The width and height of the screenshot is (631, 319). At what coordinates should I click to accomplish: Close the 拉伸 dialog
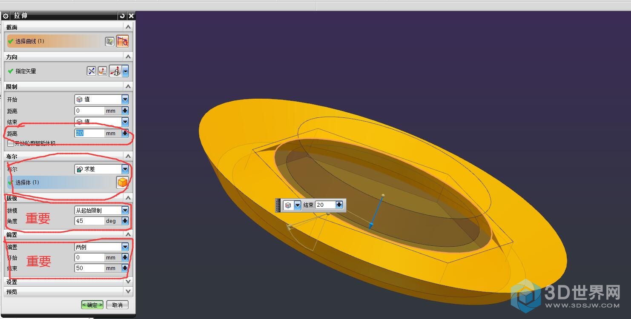[131, 16]
